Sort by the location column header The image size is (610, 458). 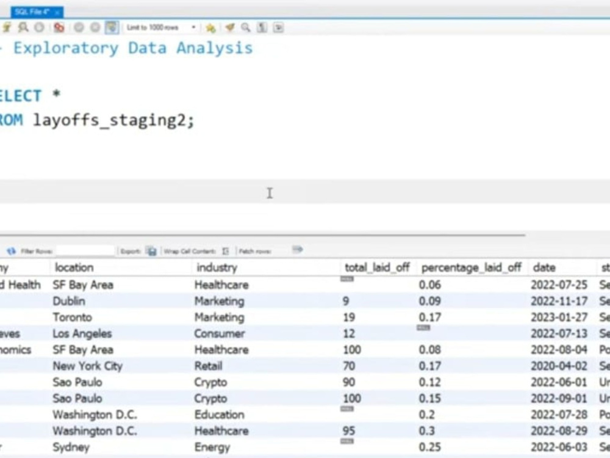tap(74, 267)
